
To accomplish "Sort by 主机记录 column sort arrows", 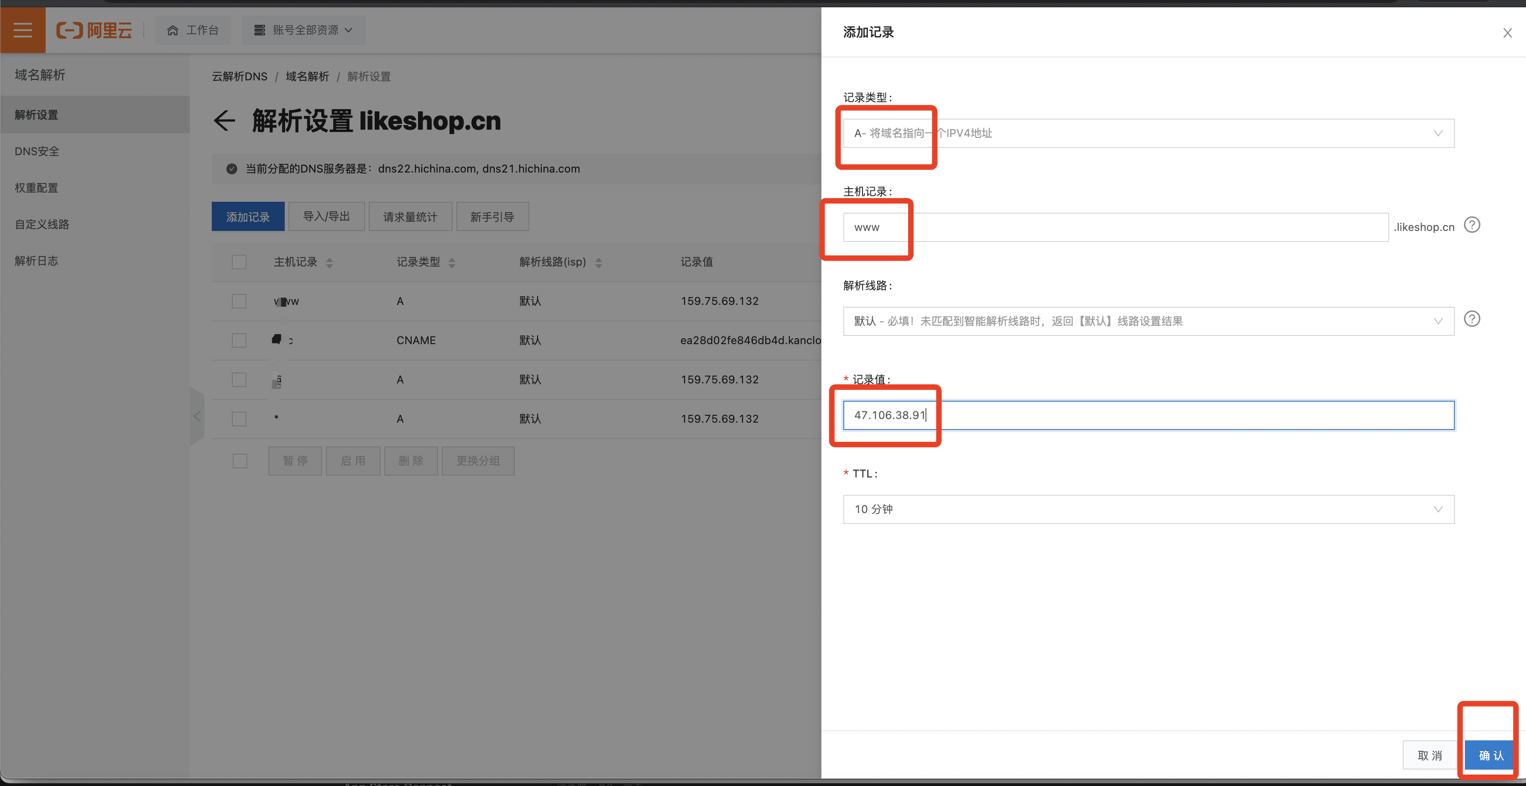I will tap(329, 262).
